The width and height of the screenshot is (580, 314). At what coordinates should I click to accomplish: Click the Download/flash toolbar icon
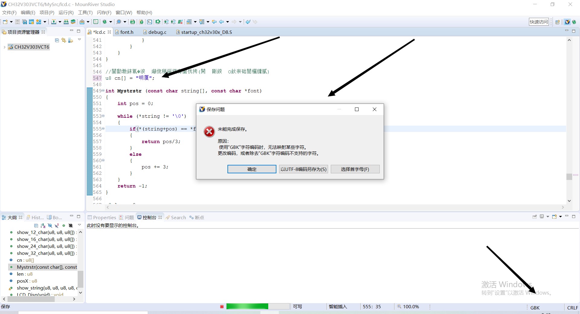point(82,22)
